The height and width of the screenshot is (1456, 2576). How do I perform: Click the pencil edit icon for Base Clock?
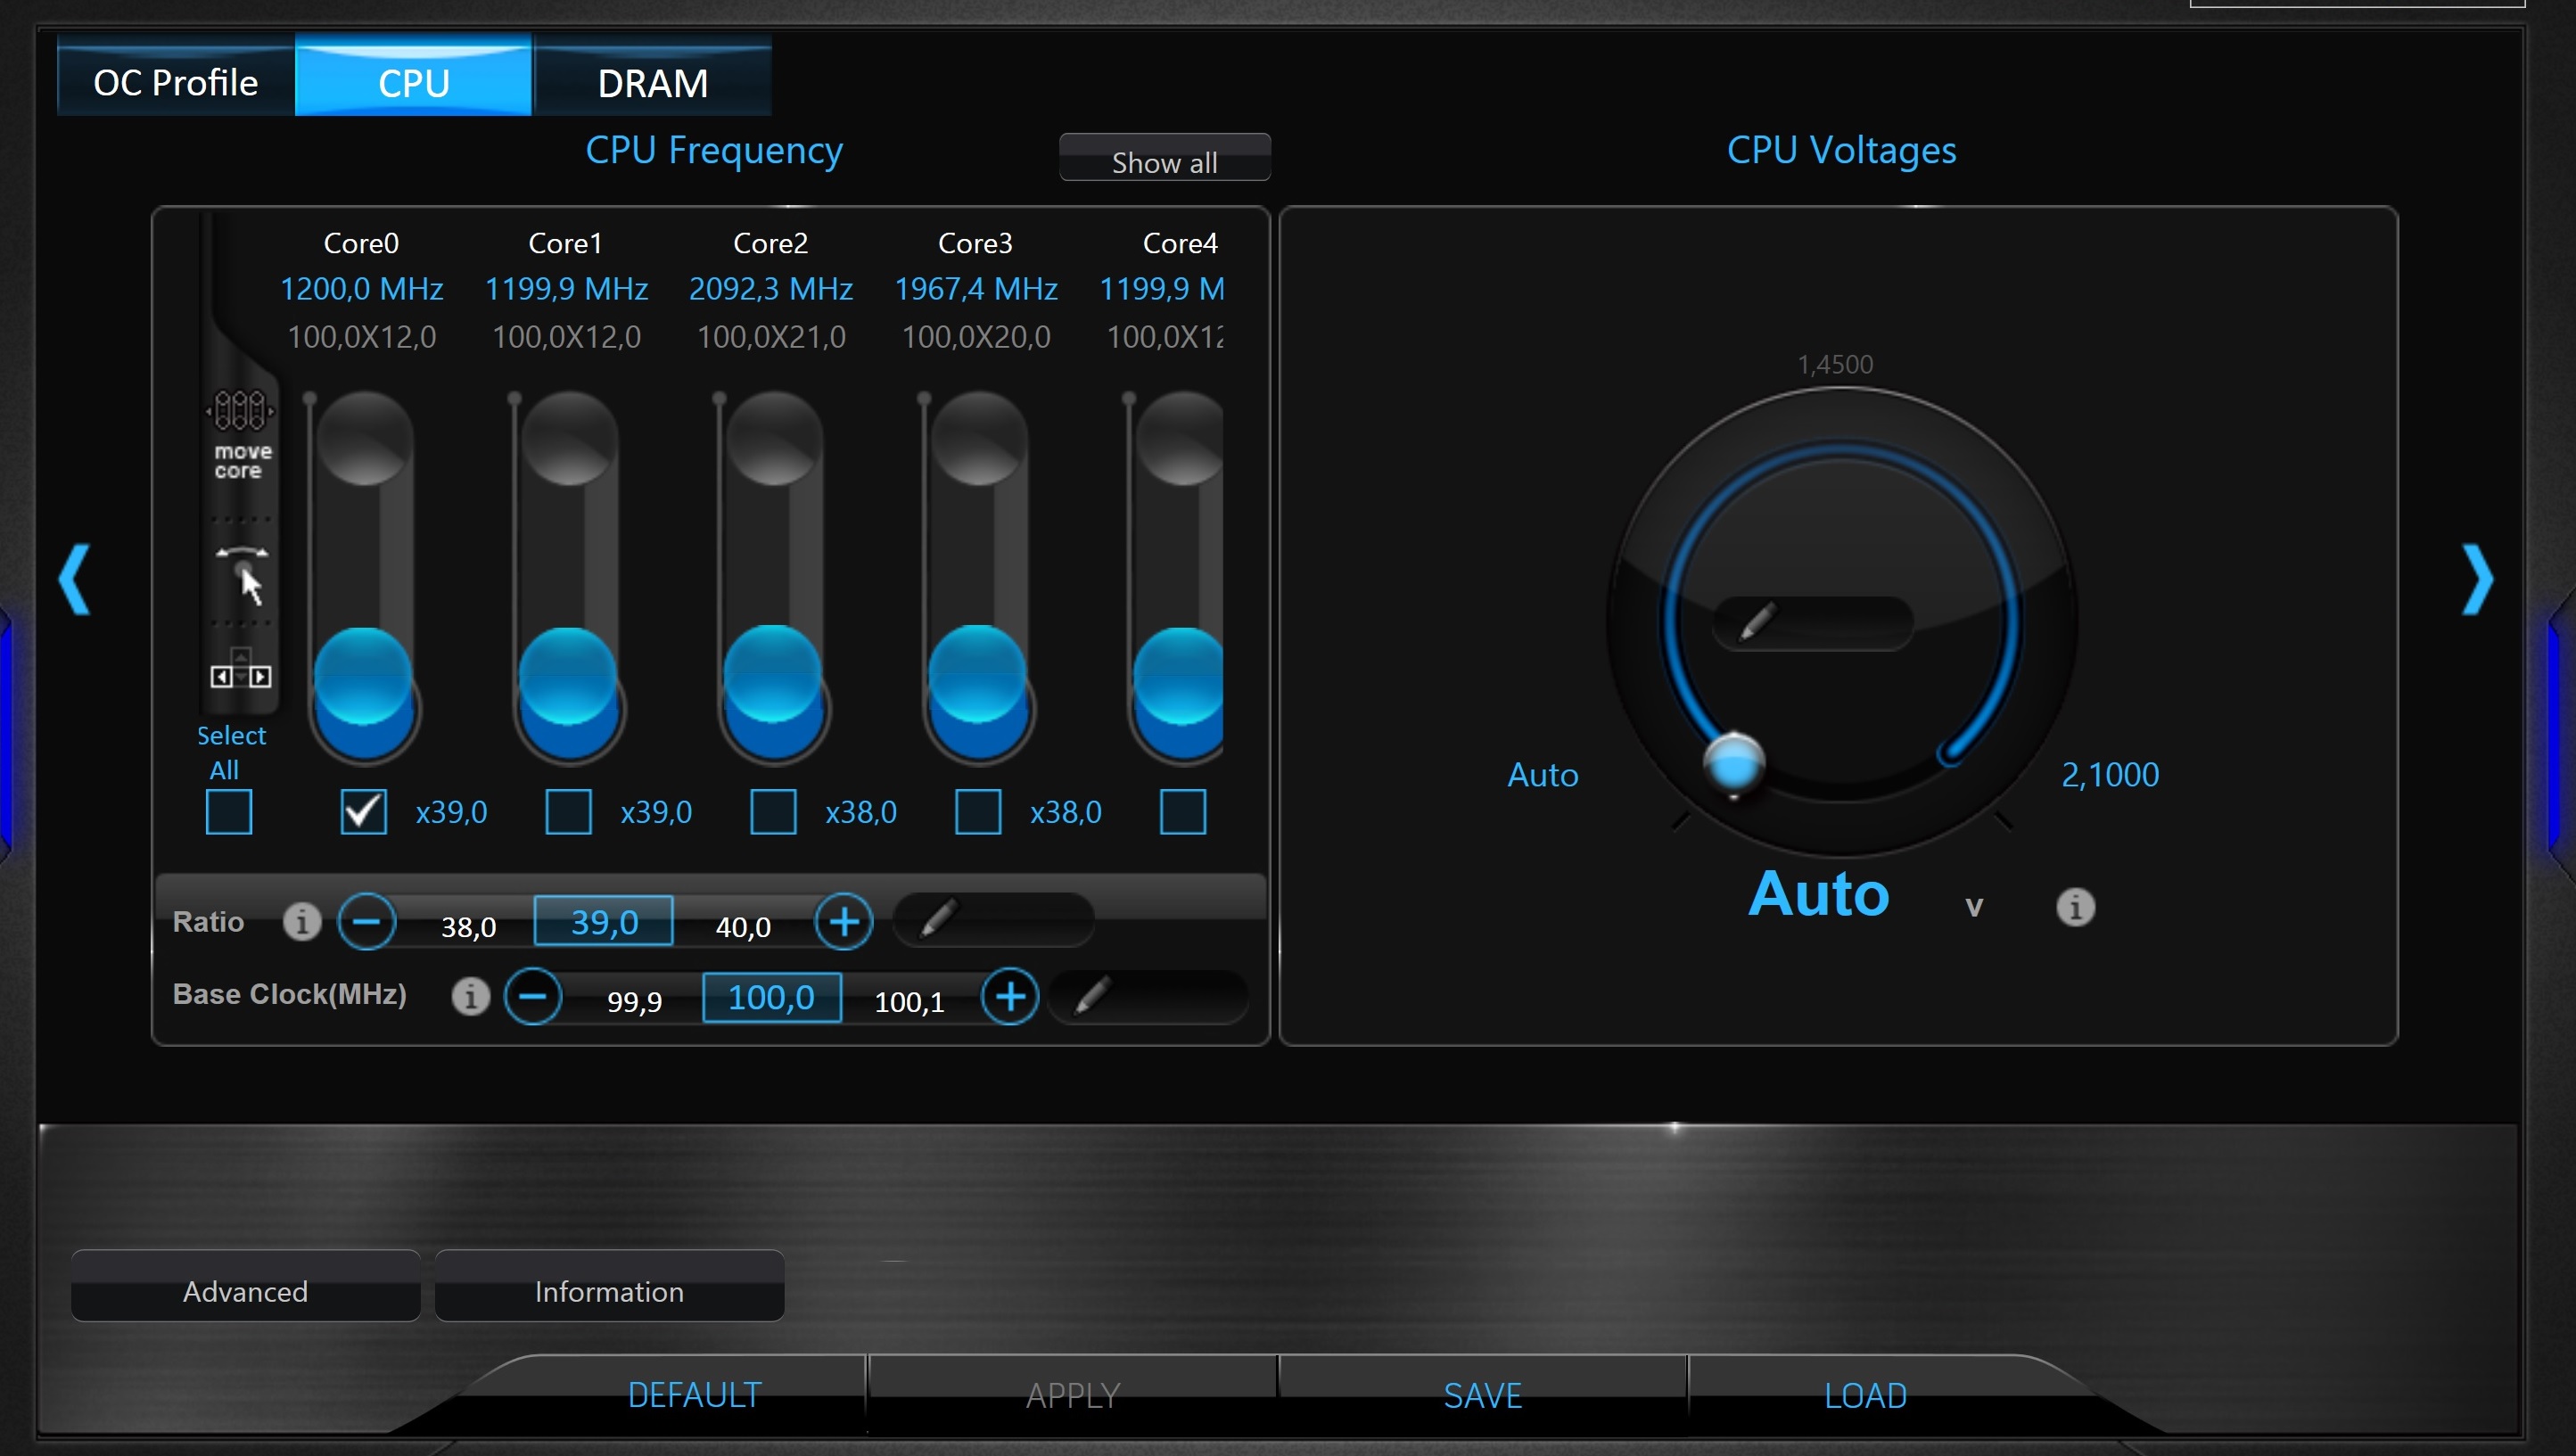[1092, 996]
